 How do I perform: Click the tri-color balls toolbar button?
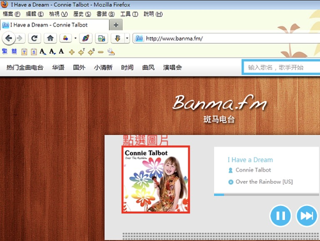pyautogui.click(x=65, y=38)
